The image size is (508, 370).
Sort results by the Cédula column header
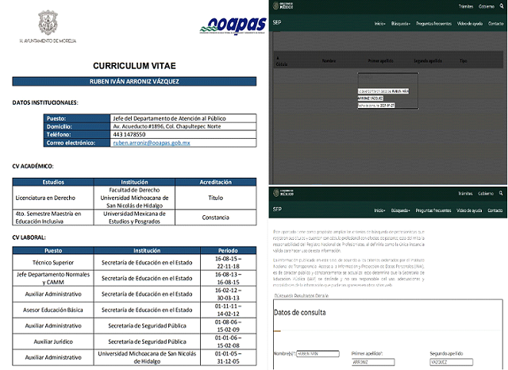pos(281,64)
